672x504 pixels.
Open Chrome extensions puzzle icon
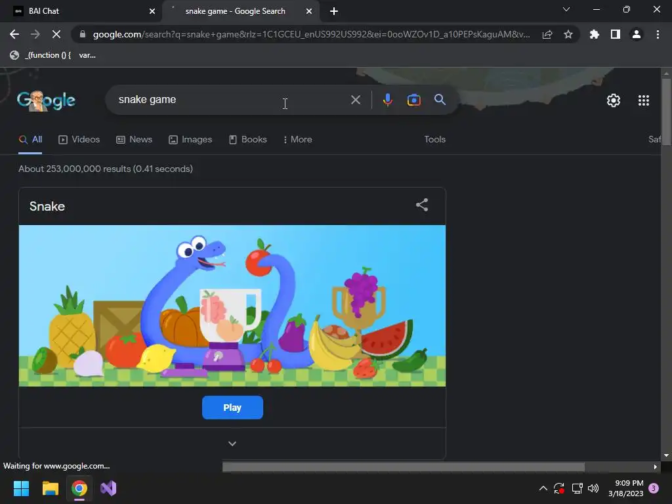point(595,34)
